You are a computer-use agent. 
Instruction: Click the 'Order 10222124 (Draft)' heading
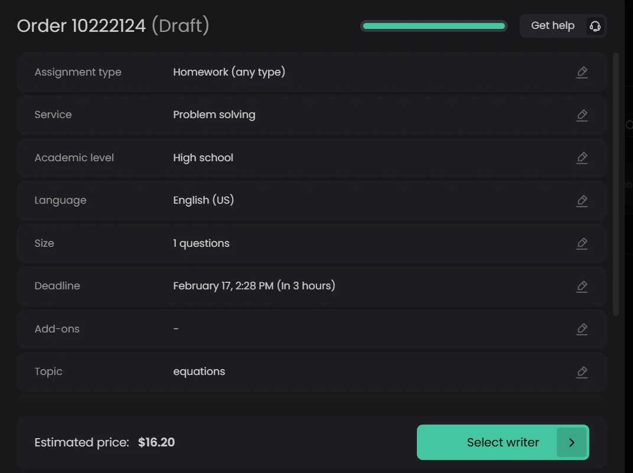pos(113,25)
